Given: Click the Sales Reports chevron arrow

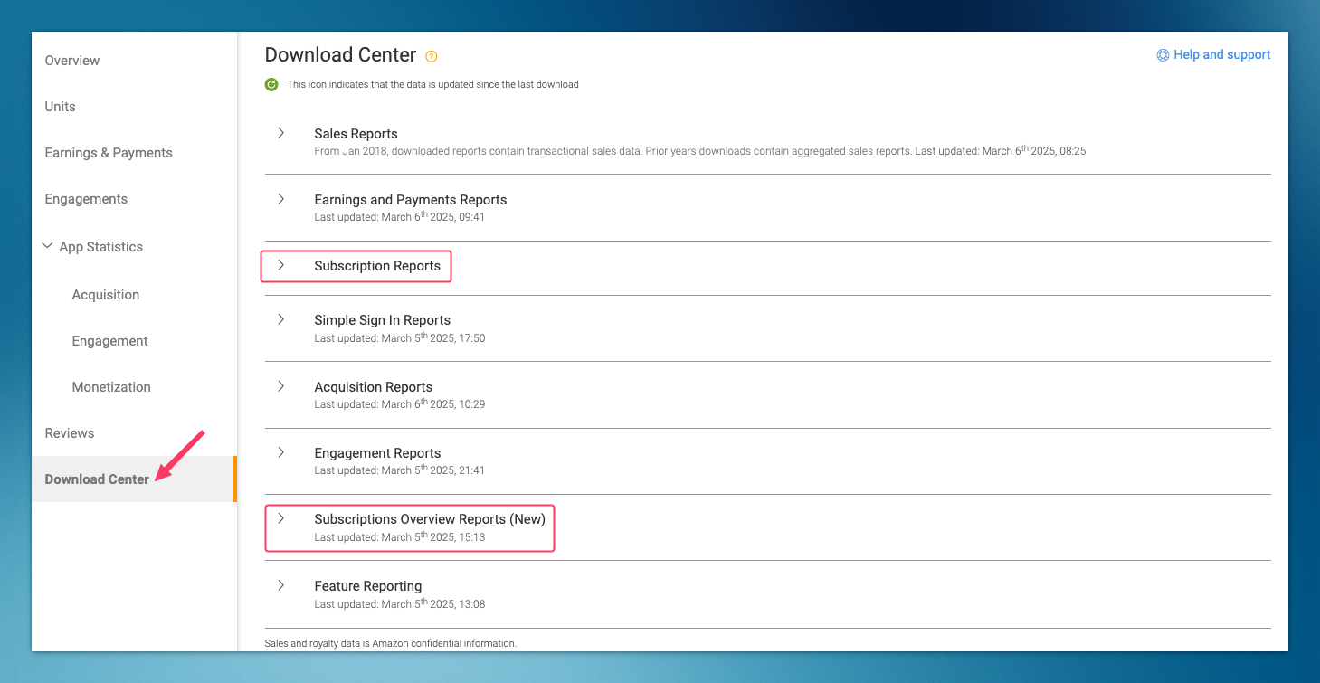Looking at the screenshot, I should click(280, 133).
